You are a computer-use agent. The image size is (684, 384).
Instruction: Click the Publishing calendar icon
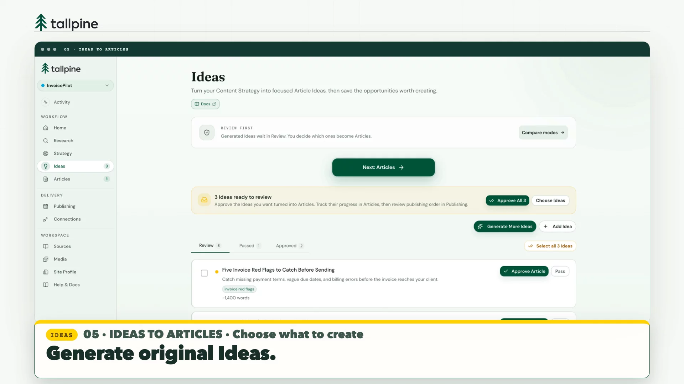(x=46, y=206)
